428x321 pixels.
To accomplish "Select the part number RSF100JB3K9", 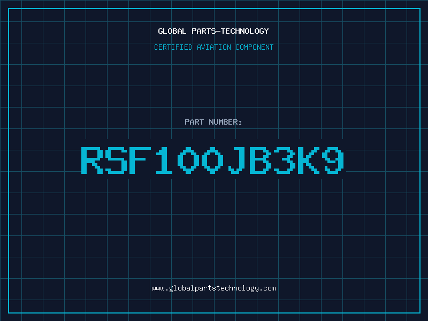I will click(x=212, y=160).
